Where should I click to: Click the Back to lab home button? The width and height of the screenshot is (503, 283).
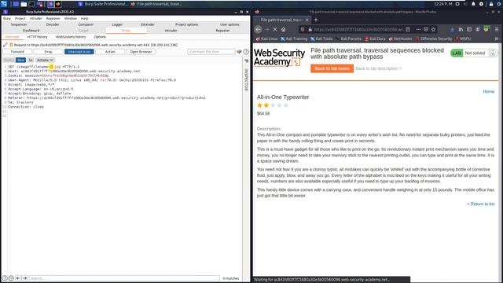coord(332,68)
